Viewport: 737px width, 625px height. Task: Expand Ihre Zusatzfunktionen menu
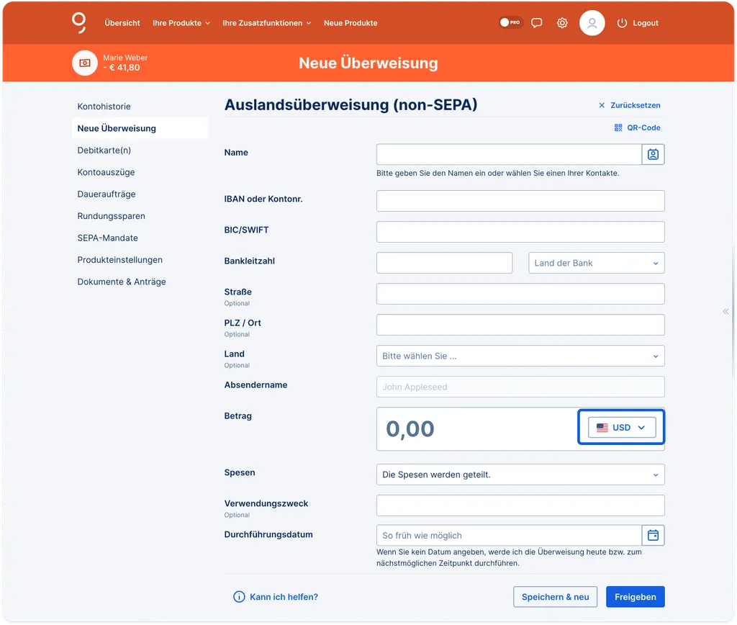point(266,23)
